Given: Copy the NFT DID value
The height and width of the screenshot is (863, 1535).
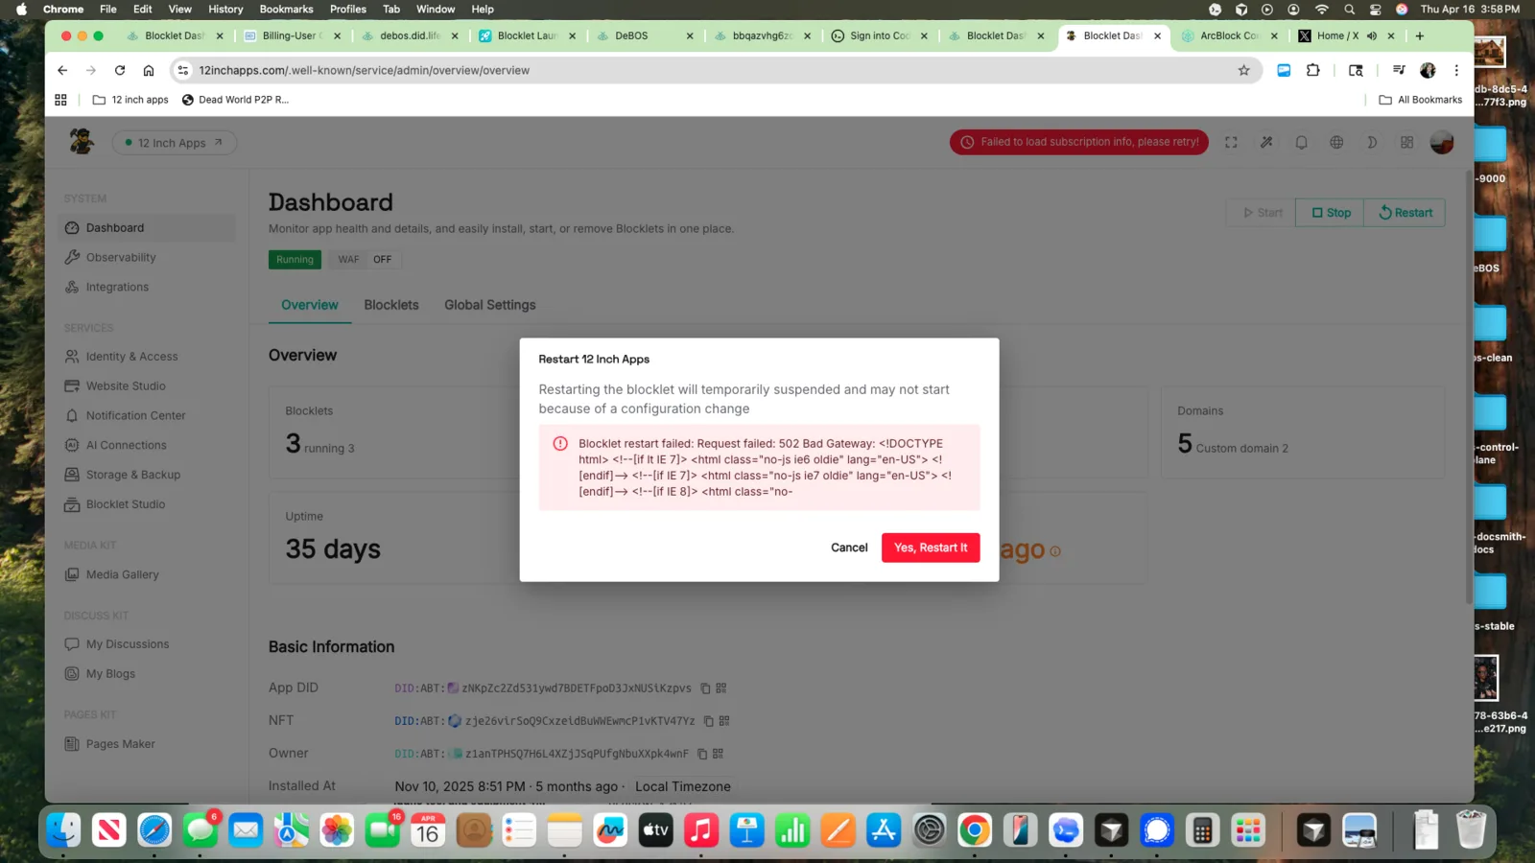Looking at the screenshot, I should pyautogui.click(x=708, y=721).
